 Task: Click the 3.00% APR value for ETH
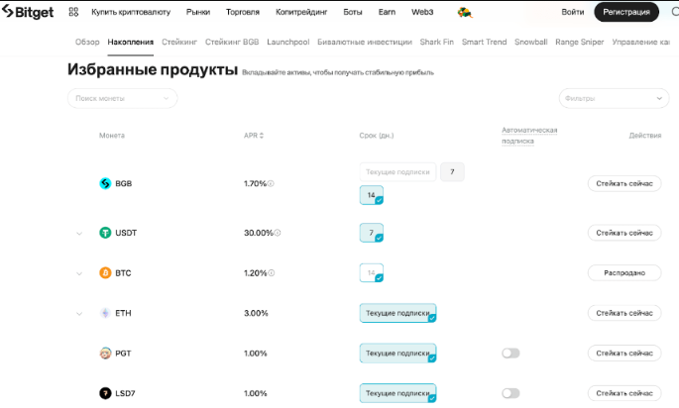[x=256, y=313]
